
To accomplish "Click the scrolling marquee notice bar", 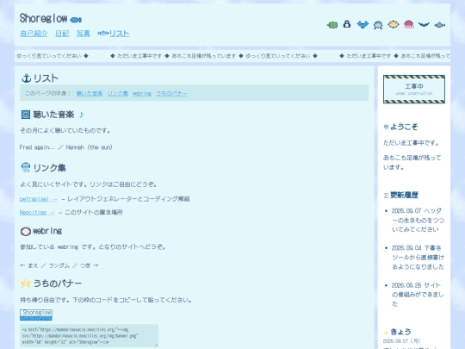I will tap(232, 56).
